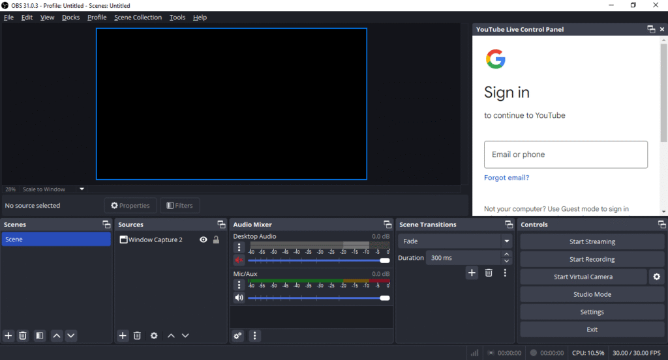This screenshot has width=668, height=360.
Task: Click the Exit button
Action: click(x=592, y=329)
